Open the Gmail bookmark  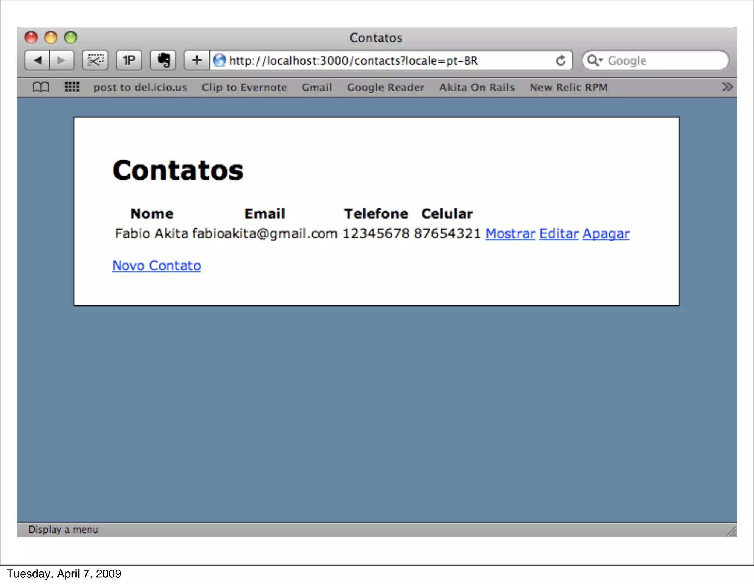[x=317, y=88]
